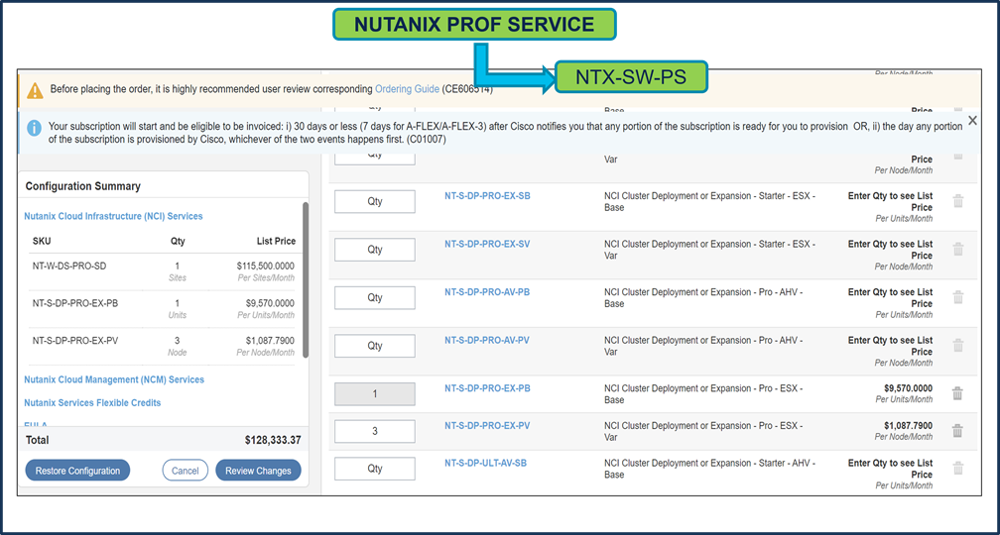This screenshot has width=1000, height=535.
Task: Expand Nutanix Cloud Infrastructure (NCI) Services section
Action: tap(113, 217)
